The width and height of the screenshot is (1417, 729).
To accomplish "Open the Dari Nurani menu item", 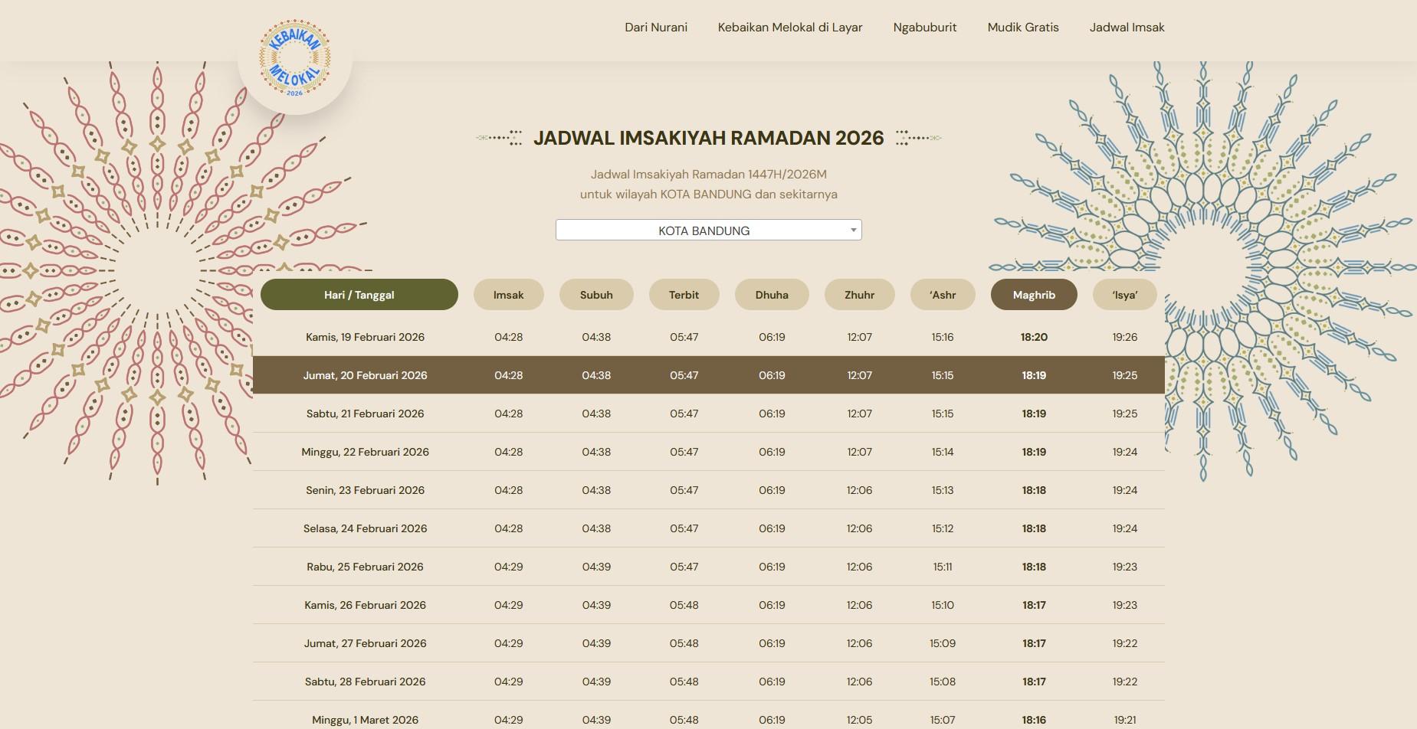I will [656, 28].
